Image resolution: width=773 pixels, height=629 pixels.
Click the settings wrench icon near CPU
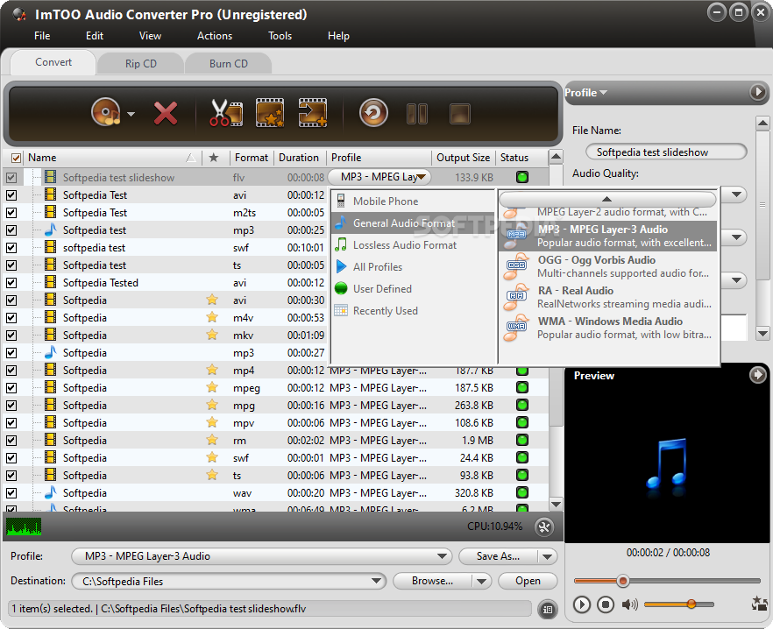coord(544,527)
